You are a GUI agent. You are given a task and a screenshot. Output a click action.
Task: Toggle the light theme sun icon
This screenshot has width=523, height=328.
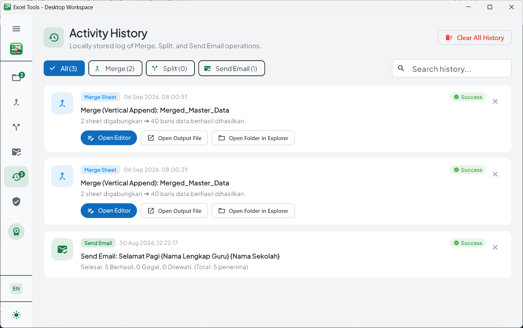tap(16, 315)
